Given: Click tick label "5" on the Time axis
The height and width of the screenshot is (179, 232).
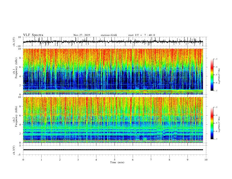Looking at the screenshot, I should [x=115, y=160].
